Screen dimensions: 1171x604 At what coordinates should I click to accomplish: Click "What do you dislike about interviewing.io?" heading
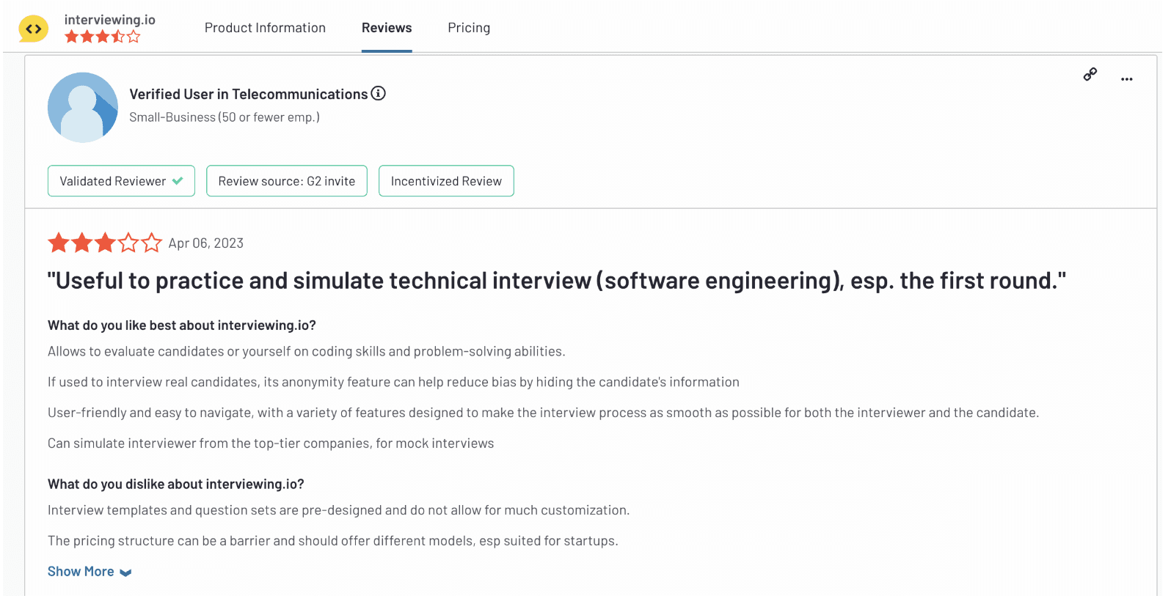coord(176,485)
